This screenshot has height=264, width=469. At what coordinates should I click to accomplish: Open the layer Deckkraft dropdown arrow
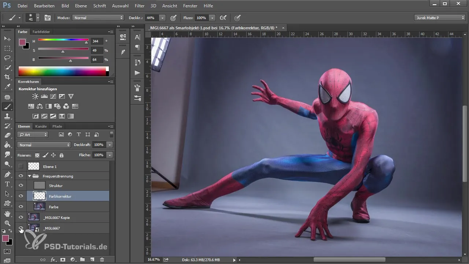(110, 145)
